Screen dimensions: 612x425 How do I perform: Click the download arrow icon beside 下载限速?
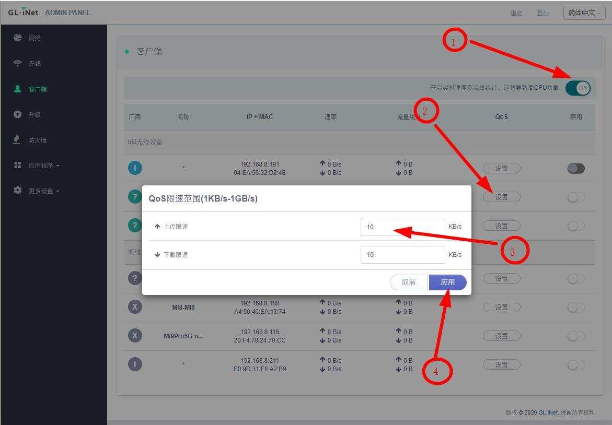click(157, 255)
